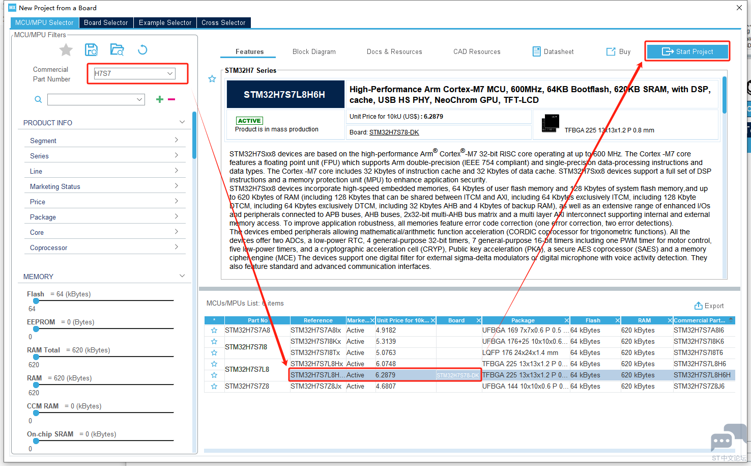Open the load saved search folder icon

tap(117, 49)
